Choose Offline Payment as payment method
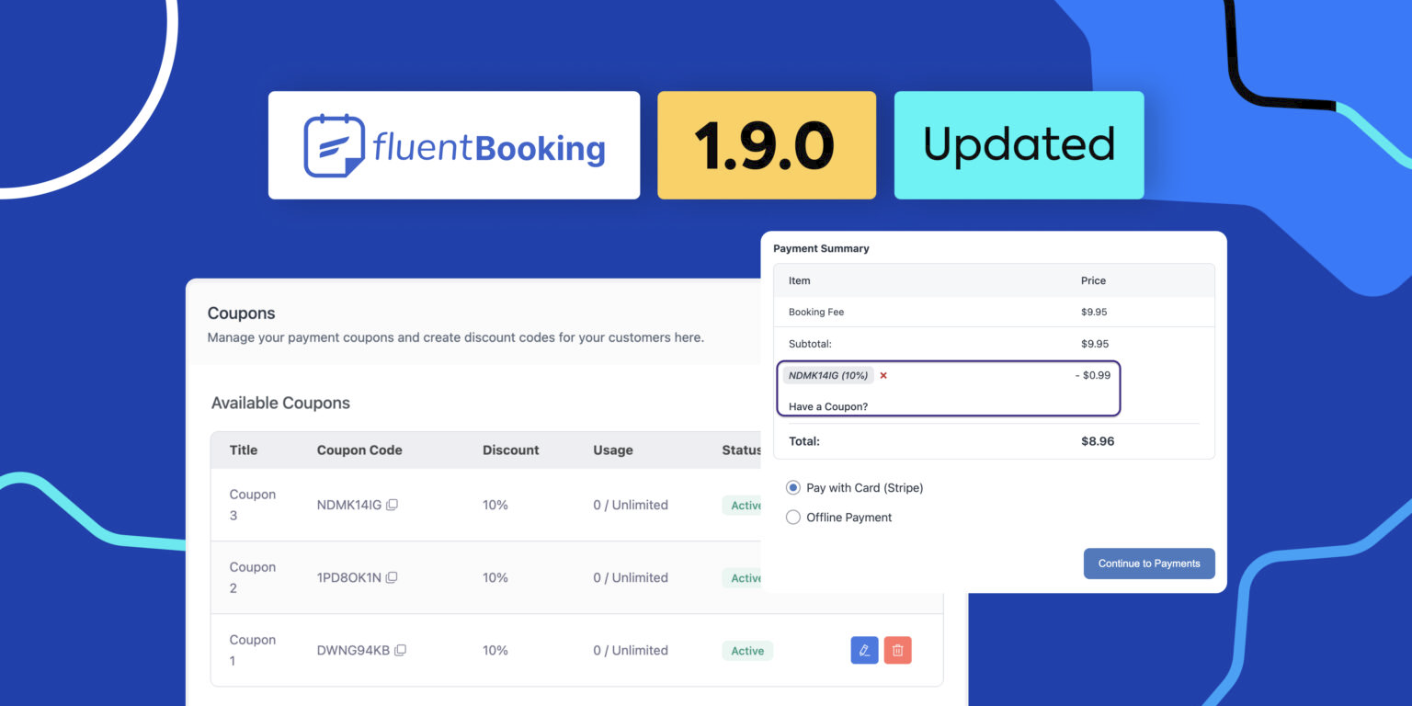1412x706 pixels. click(x=792, y=517)
